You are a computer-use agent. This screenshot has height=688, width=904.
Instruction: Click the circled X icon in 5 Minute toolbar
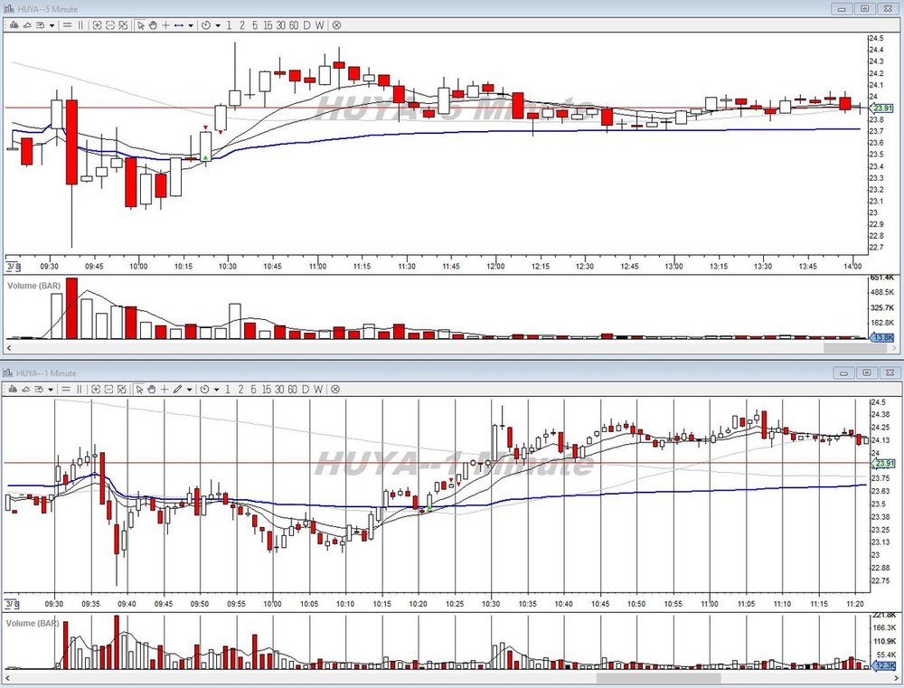click(x=336, y=25)
